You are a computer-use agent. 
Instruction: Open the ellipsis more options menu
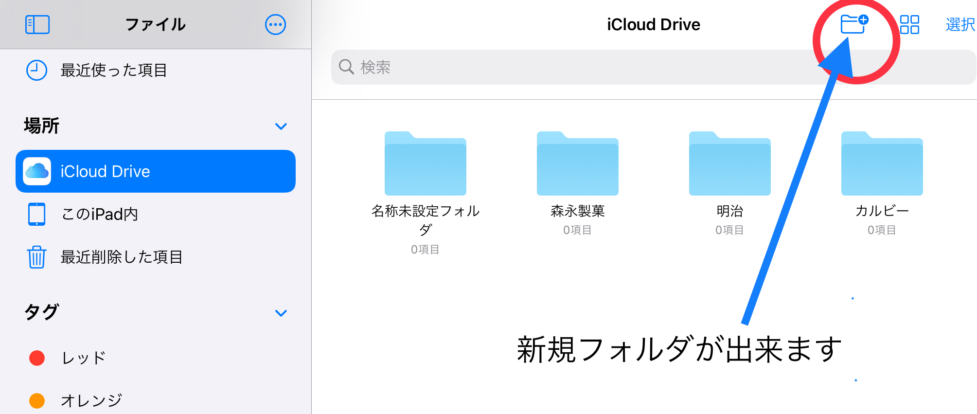click(275, 24)
